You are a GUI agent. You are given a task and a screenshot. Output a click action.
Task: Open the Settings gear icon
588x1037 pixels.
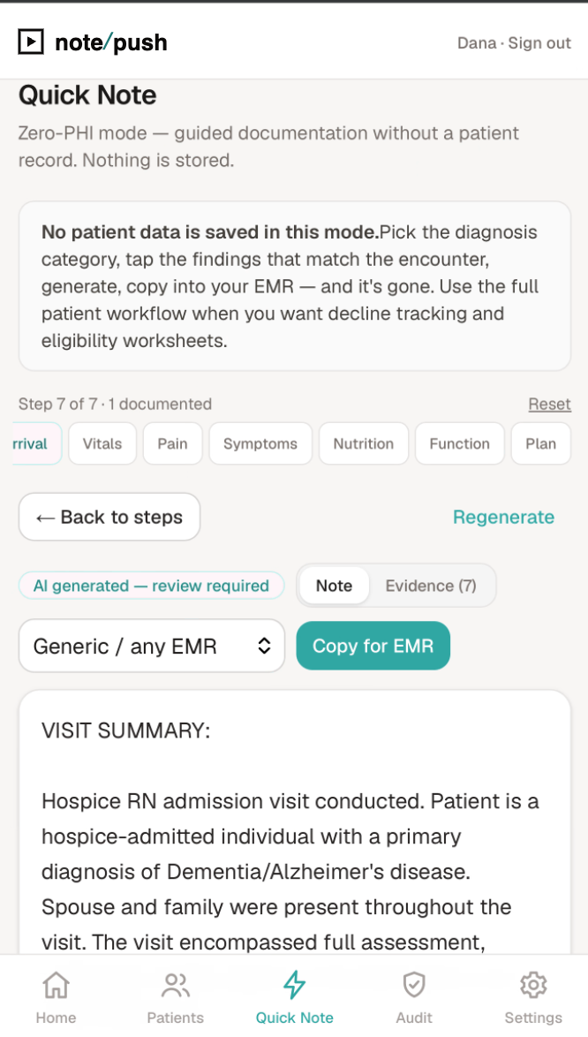533,986
